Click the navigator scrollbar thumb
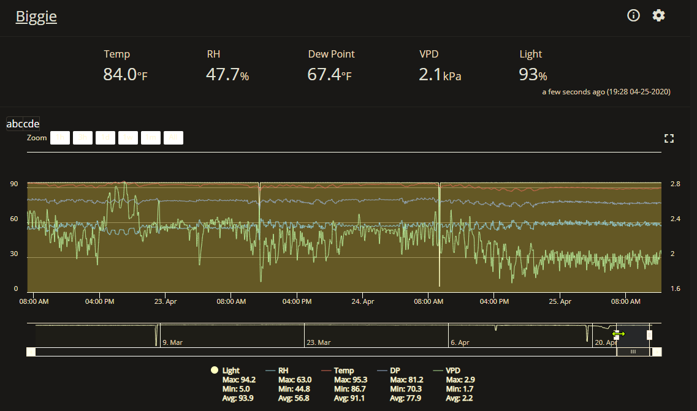The height and width of the screenshot is (411, 697). 633,352
